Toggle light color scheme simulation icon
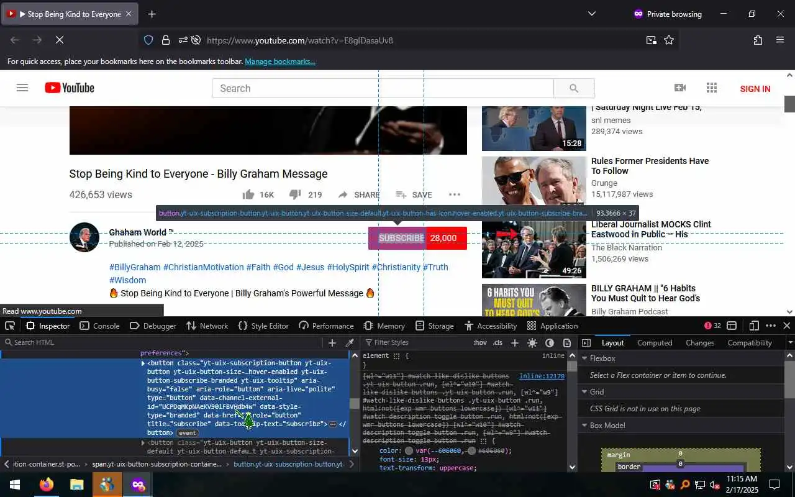Viewport: 795px width, 497px height. 532,343
